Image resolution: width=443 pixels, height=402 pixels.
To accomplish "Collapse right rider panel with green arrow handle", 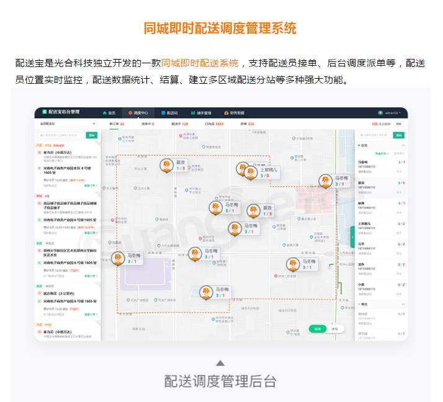I will point(352,237).
